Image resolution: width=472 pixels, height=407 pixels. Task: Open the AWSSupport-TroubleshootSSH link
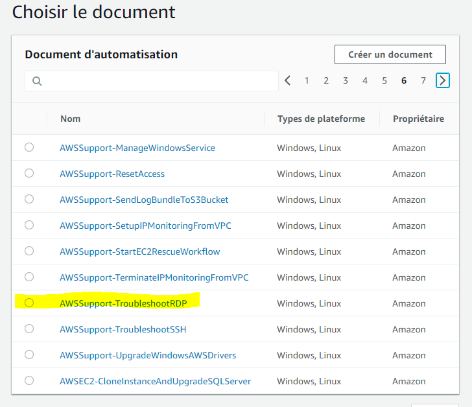(x=123, y=329)
